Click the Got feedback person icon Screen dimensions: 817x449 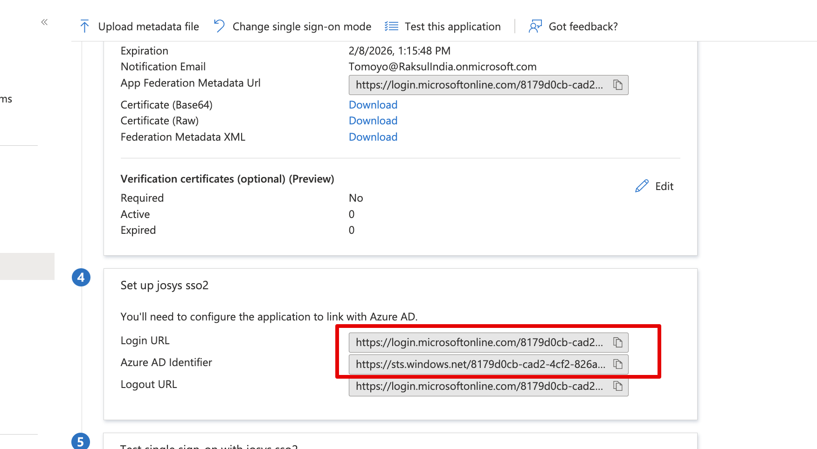click(x=535, y=27)
